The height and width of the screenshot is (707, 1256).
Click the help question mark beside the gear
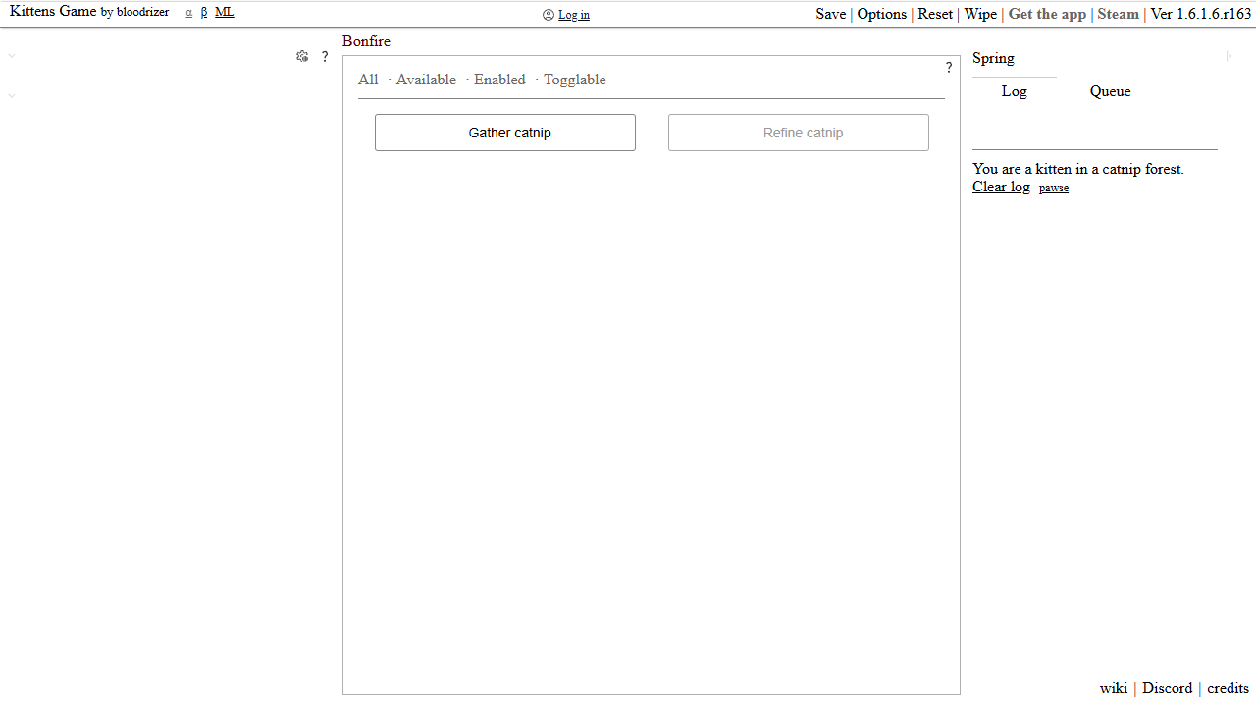coord(325,57)
